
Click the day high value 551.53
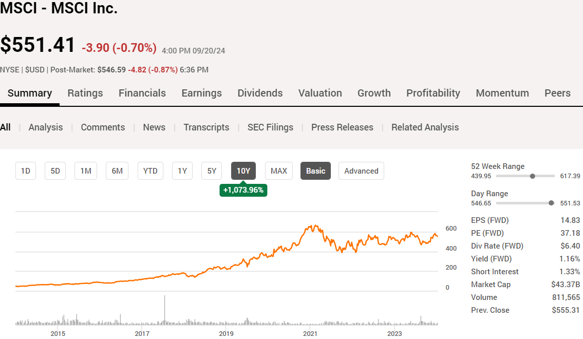coord(570,203)
